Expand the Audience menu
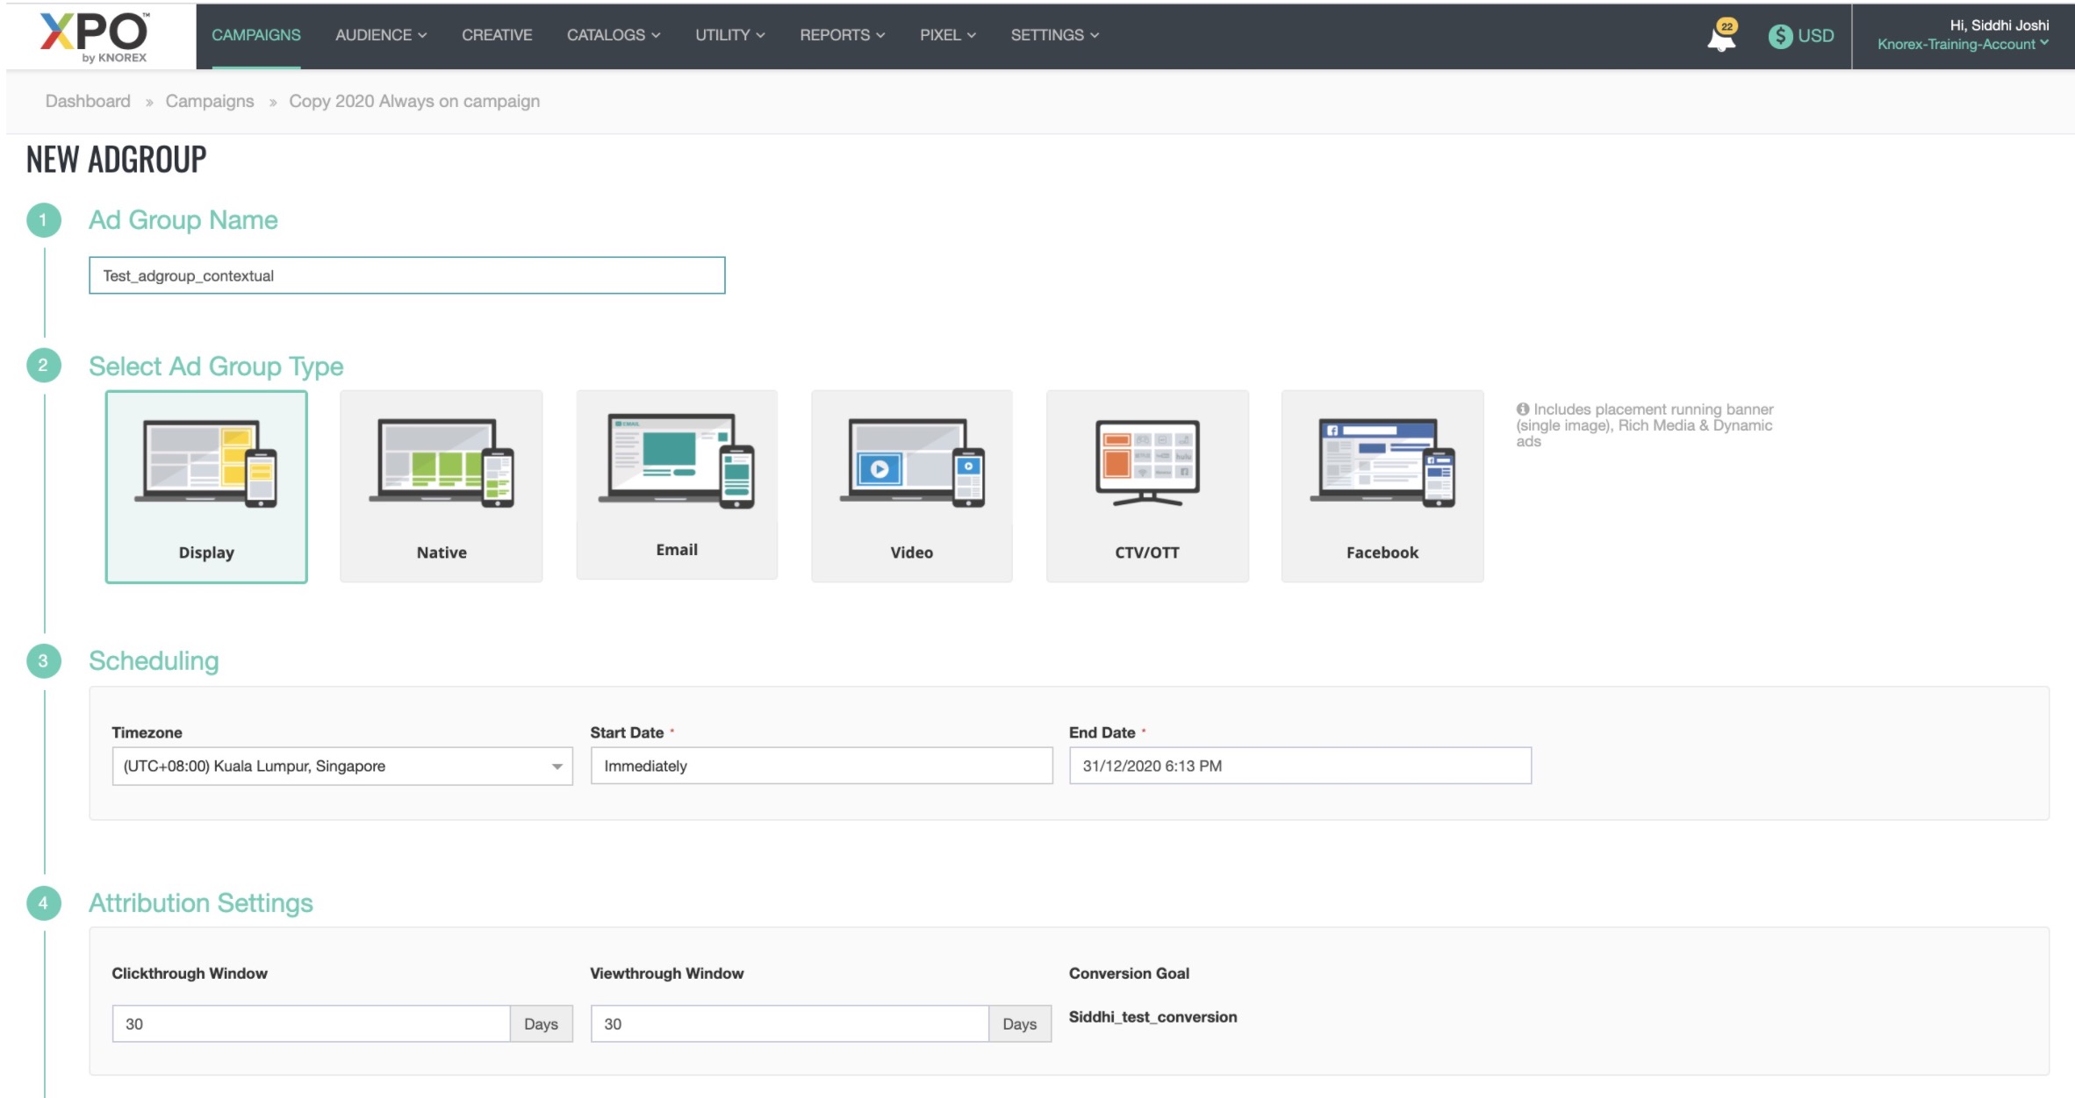Image resolution: width=2075 pixels, height=1098 pixels. tap(381, 35)
